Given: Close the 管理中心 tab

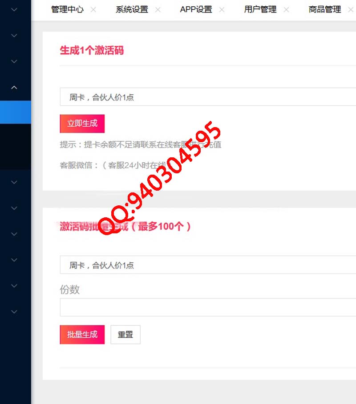Looking at the screenshot, I should [93, 10].
